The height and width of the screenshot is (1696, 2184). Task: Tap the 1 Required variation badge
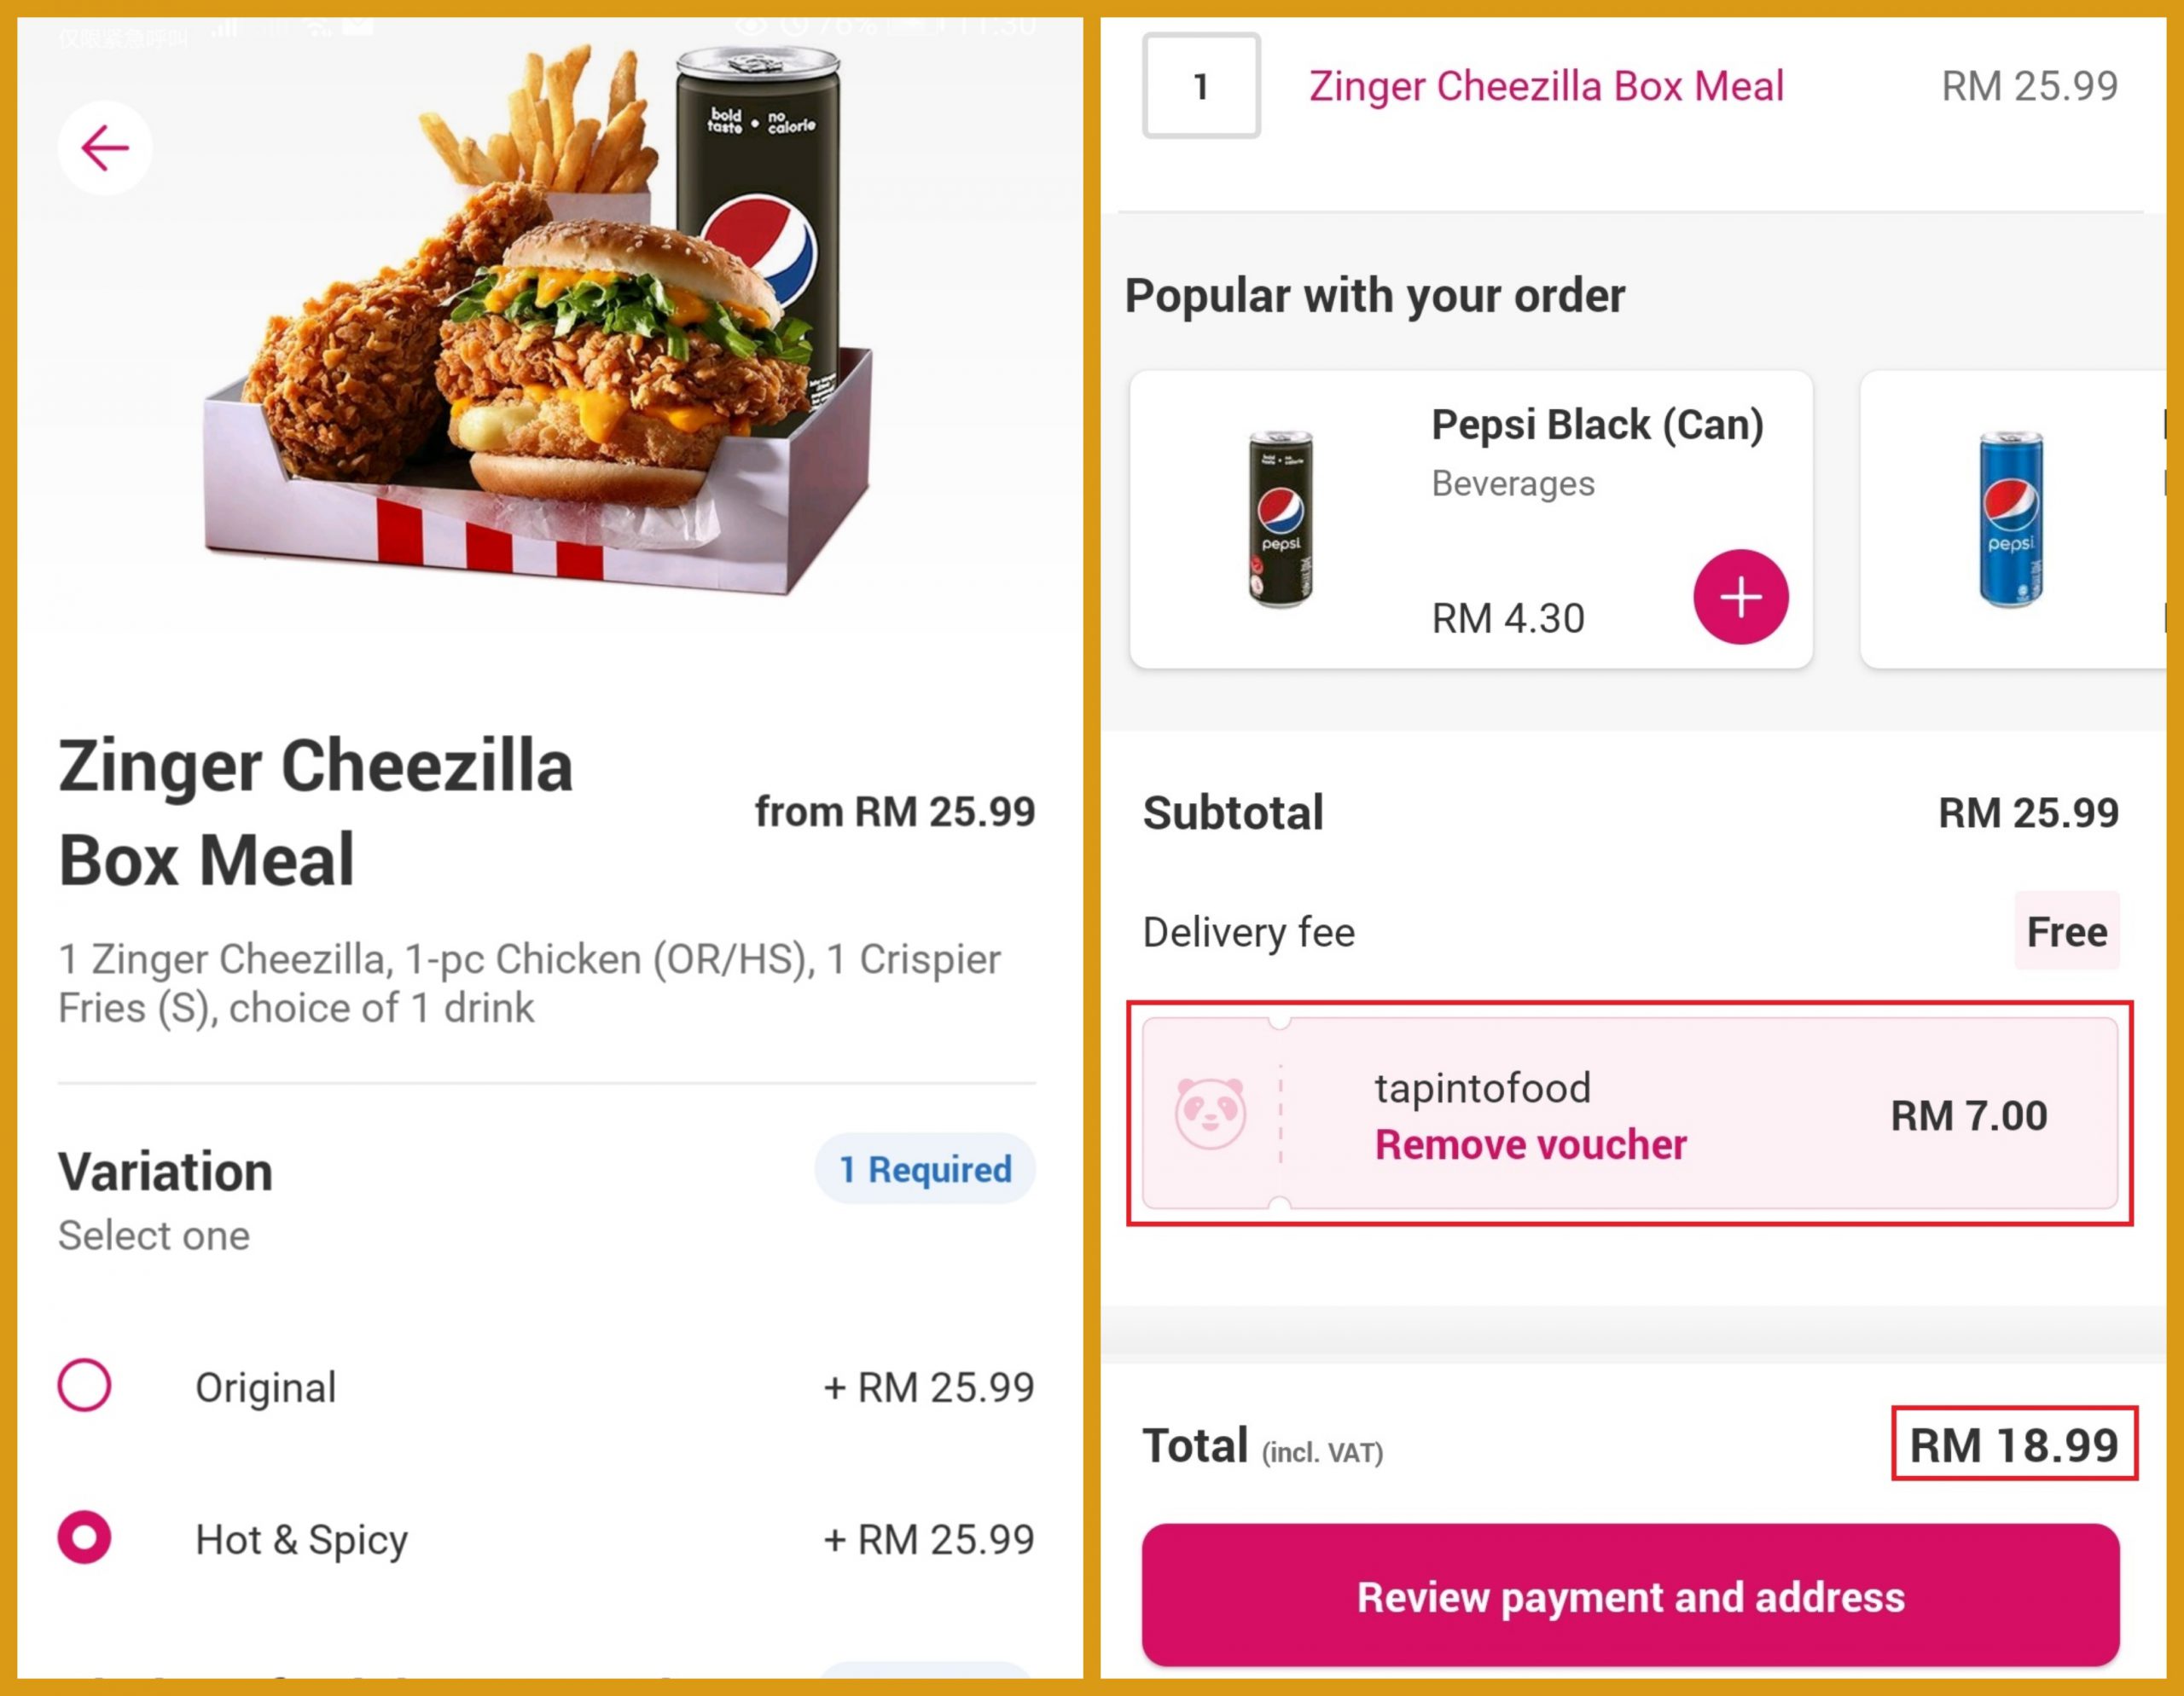(x=925, y=1169)
